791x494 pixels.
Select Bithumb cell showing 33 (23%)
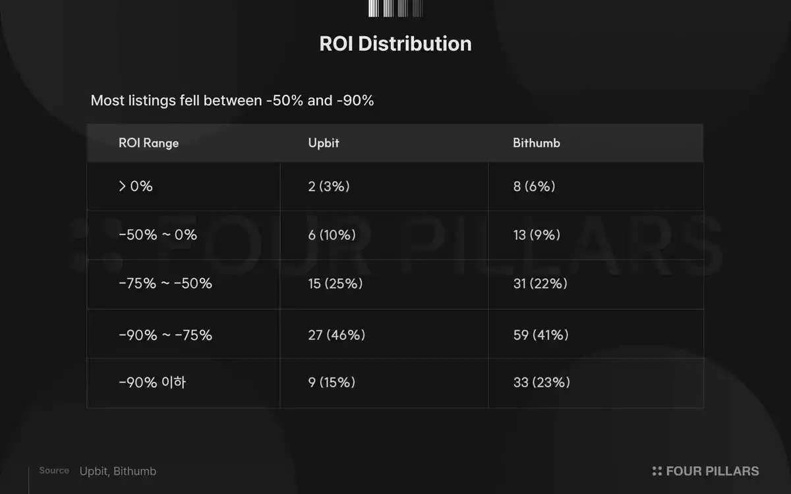tap(541, 382)
